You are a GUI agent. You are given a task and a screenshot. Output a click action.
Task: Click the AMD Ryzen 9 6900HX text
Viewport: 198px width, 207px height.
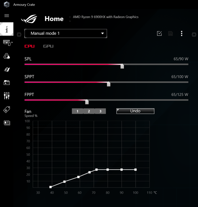click(x=106, y=17)
